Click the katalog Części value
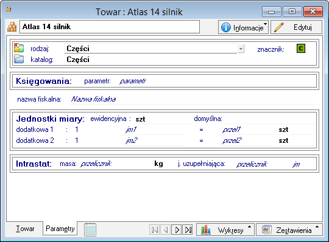329x242 pixels. pos(78,60)
